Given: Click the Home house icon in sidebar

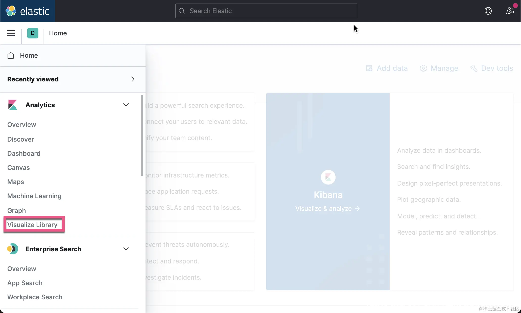Looking at the screenshot, I should 11,55.
